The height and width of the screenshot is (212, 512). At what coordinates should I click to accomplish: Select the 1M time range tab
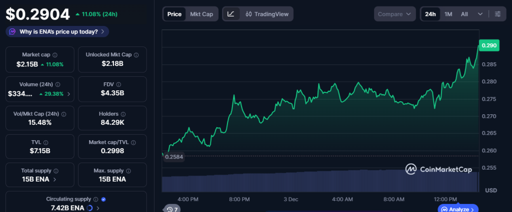click(x=448, y=14)
